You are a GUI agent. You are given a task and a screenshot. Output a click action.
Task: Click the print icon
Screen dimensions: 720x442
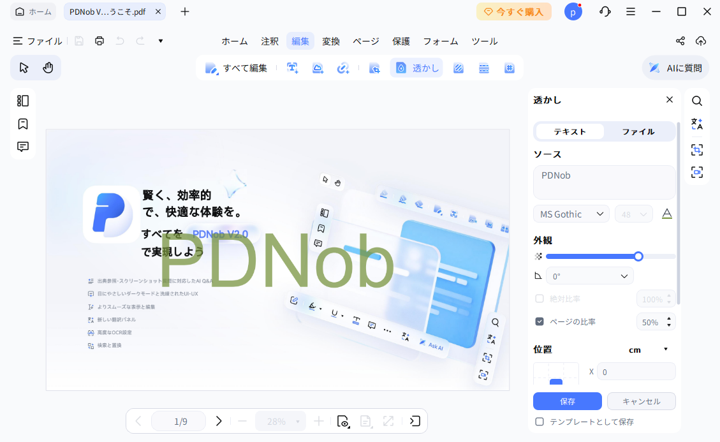(x=99, y=41)
